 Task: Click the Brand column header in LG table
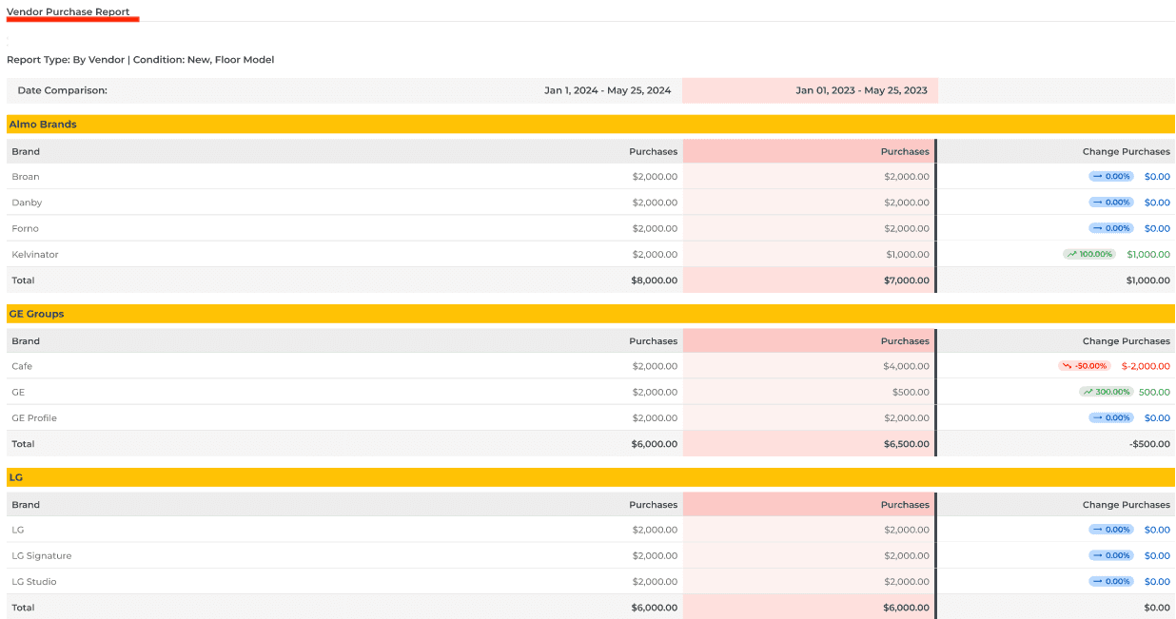26,505
